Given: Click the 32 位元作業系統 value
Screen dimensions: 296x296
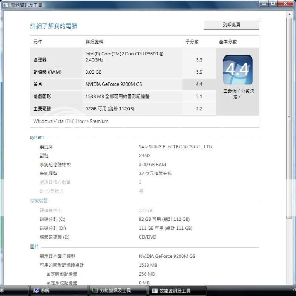Looking at the screenshot, I should click(155, 173).
